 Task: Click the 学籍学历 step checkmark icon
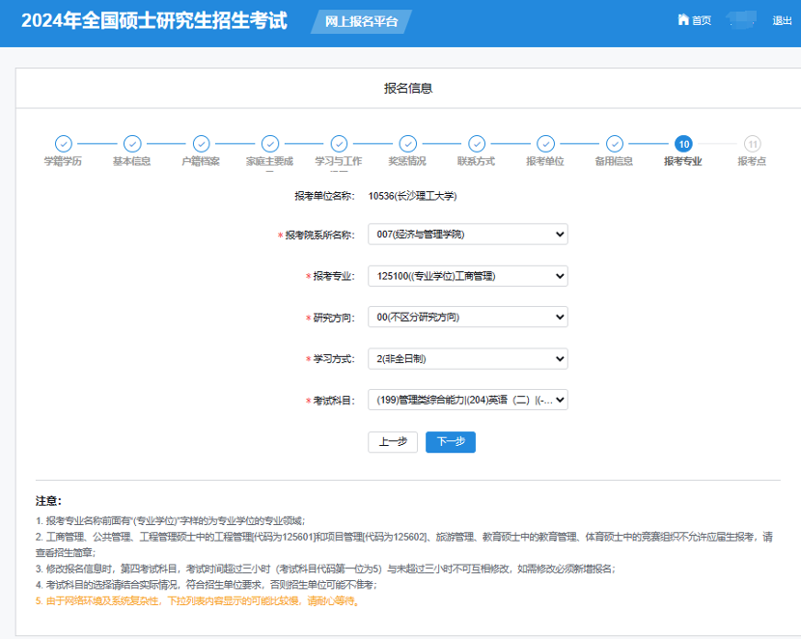click(x=63, y=144)
